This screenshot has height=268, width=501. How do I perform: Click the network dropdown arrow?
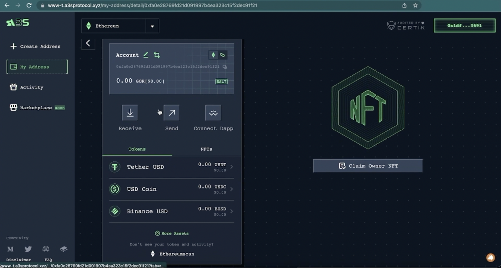[x=152, y=26]
